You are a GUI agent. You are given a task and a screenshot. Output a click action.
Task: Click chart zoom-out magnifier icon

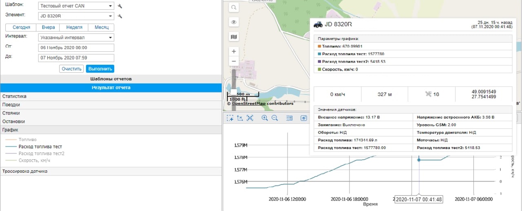(274, 118)
